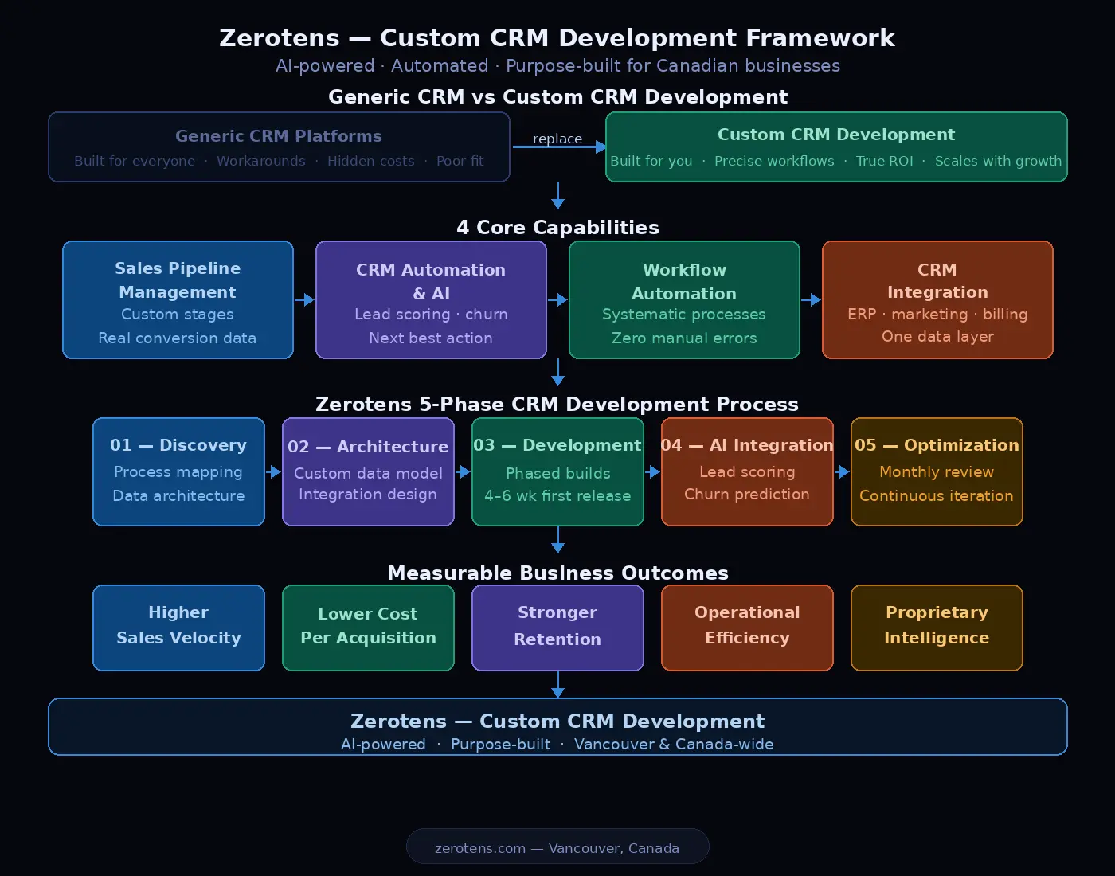Viewport: 1115px width, 876px height.
Task: Click the Generic CRM Platforms box
Action: [279, 147]
